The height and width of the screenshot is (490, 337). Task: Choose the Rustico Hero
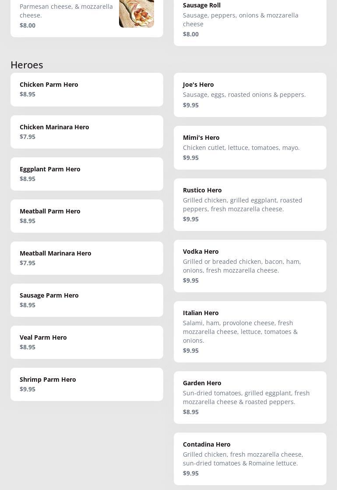[250, 204]
